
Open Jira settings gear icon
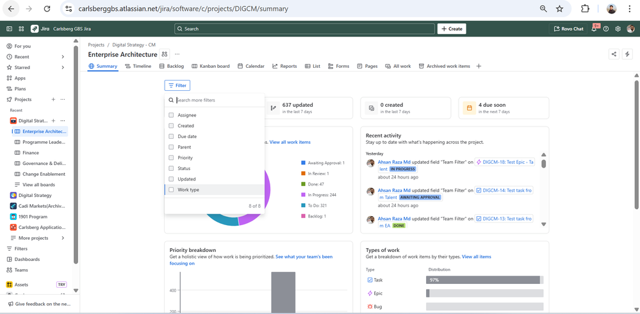[618, 29]
